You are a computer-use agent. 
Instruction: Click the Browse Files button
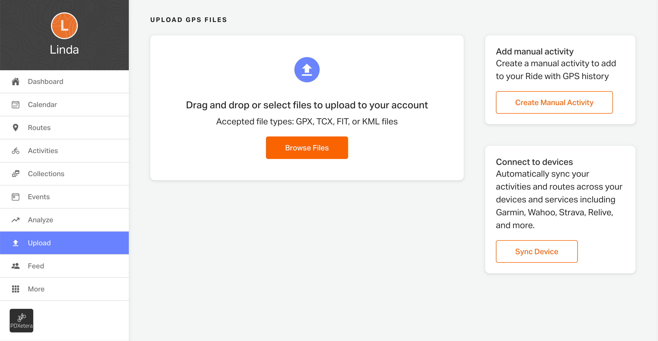point(307,148)
